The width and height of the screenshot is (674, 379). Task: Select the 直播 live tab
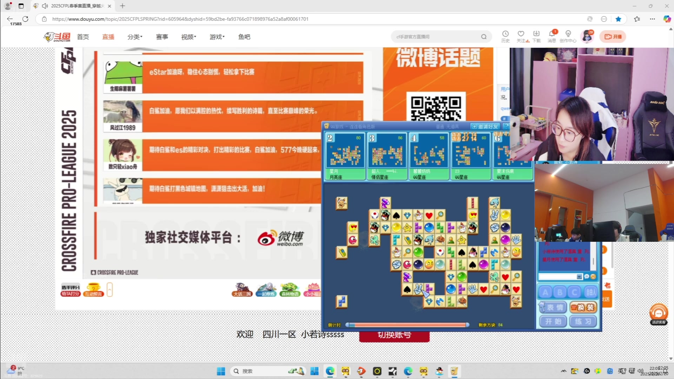tap(108, 37)
